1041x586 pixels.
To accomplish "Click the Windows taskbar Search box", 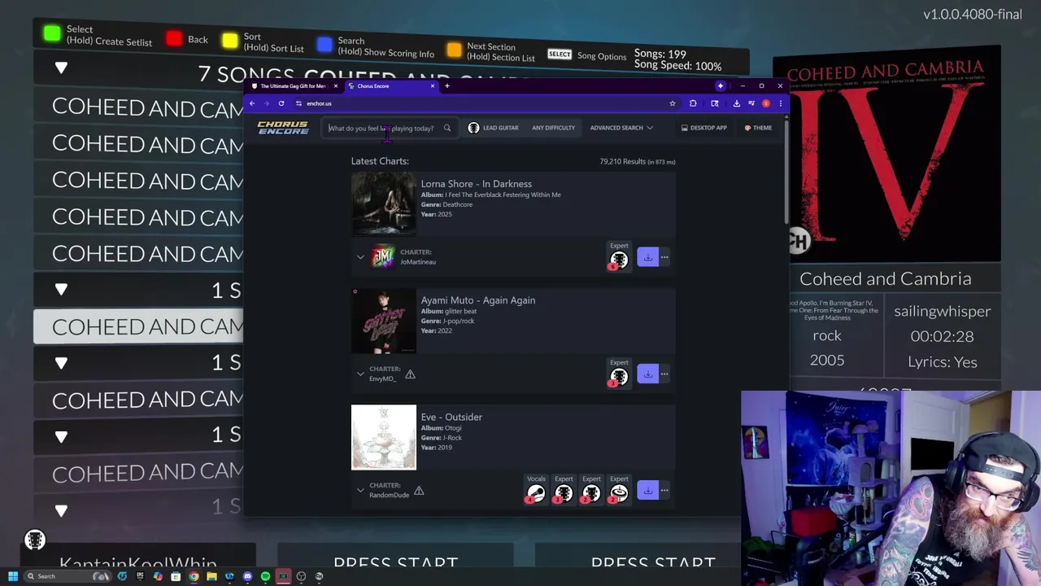I will [68, 576].
